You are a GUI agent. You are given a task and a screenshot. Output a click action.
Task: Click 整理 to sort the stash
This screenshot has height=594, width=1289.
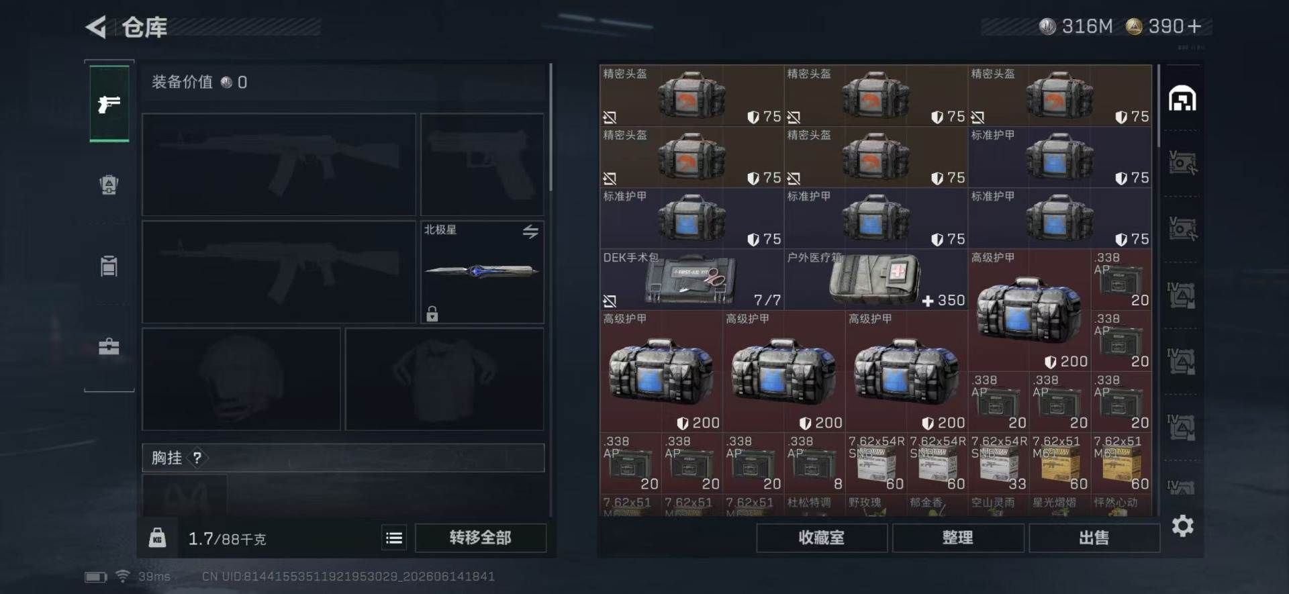click(x=958, y=538)
